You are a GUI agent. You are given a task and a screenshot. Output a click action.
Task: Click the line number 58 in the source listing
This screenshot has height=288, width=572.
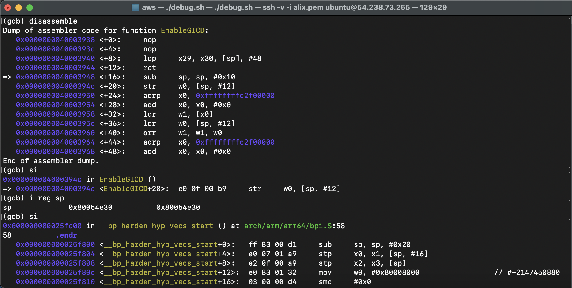(7, 235)
